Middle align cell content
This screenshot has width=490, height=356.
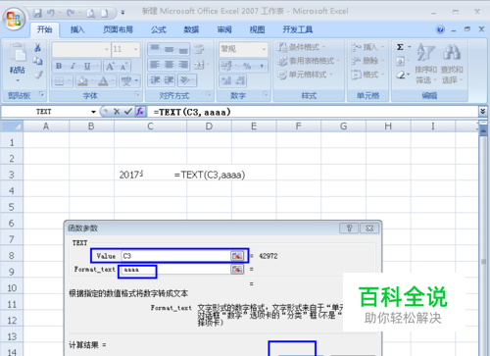click(x=169, y=49)
